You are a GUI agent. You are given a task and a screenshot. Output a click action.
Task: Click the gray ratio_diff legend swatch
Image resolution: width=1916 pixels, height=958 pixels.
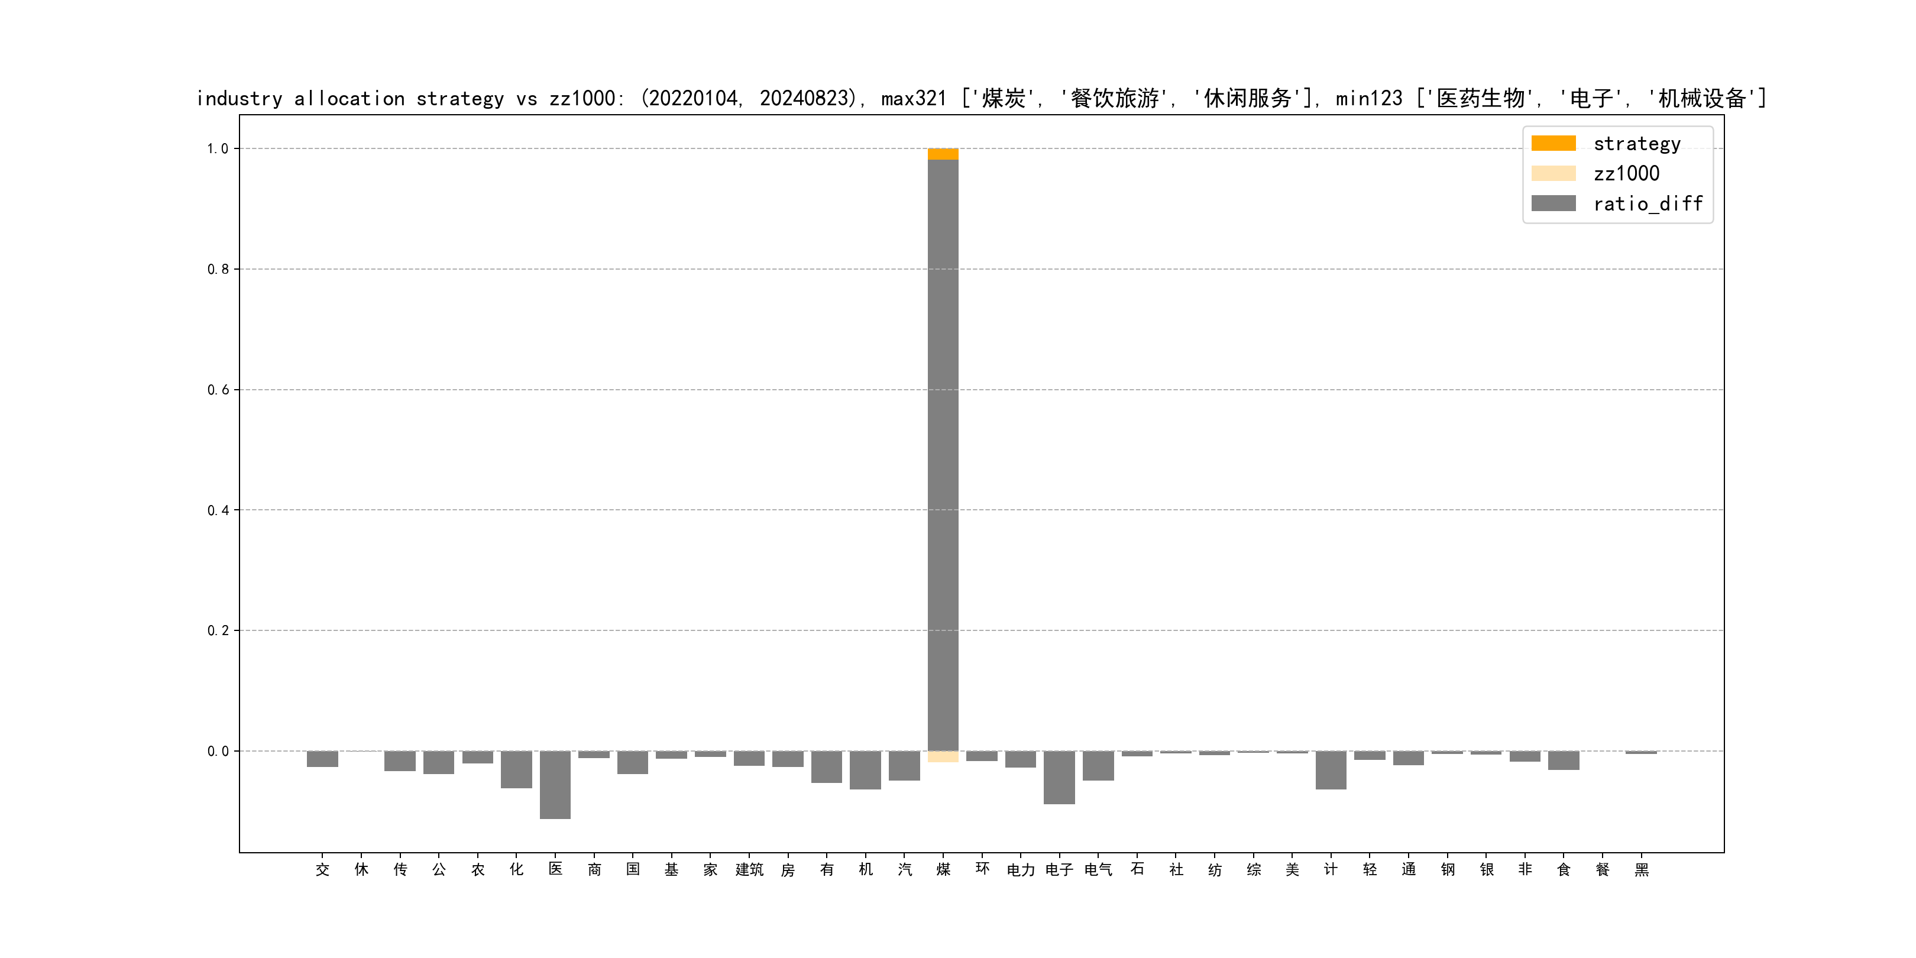(x=1553, y=203)
